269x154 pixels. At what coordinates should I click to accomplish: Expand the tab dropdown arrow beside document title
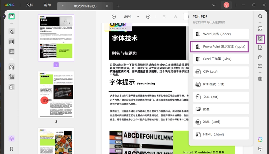point(63,6)
